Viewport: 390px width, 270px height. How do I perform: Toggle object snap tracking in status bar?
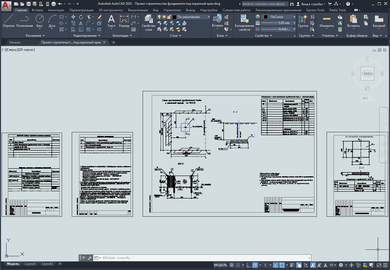275,265
